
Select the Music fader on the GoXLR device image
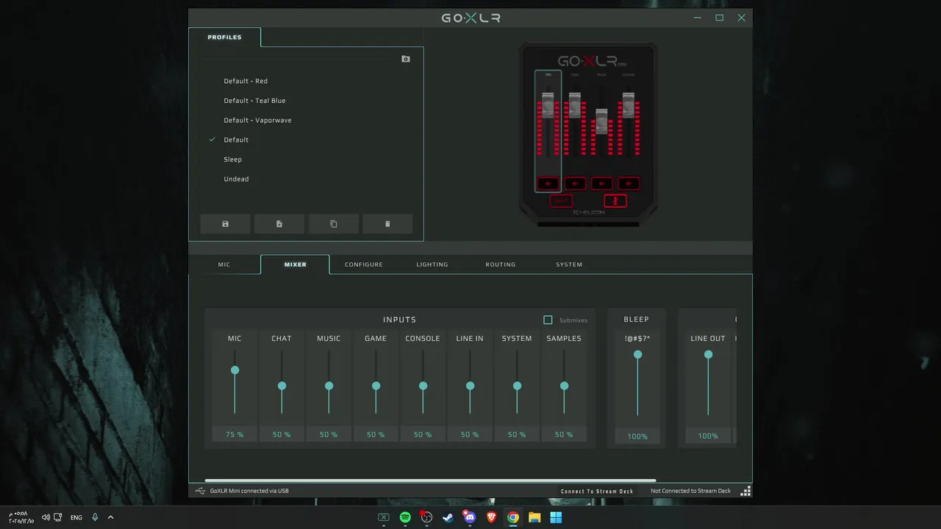(x=601, y=121)
